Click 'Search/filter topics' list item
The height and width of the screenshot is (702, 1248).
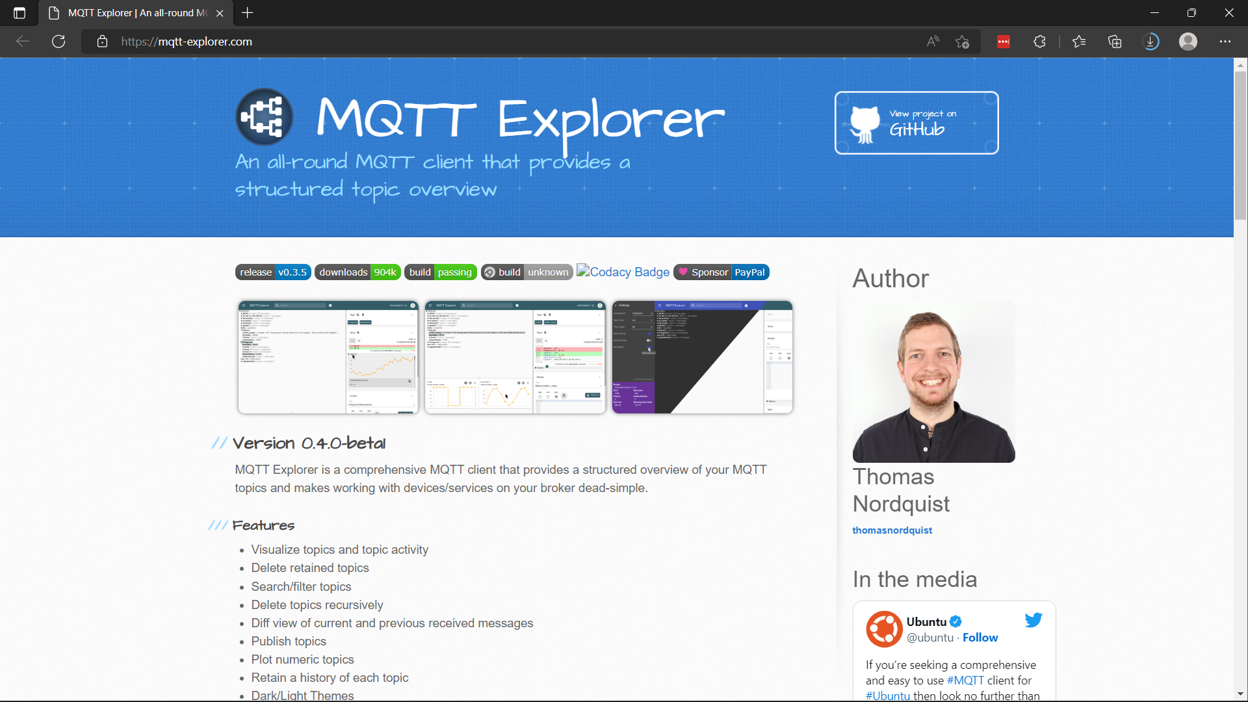pyautogui.click(x=301, y=587)
